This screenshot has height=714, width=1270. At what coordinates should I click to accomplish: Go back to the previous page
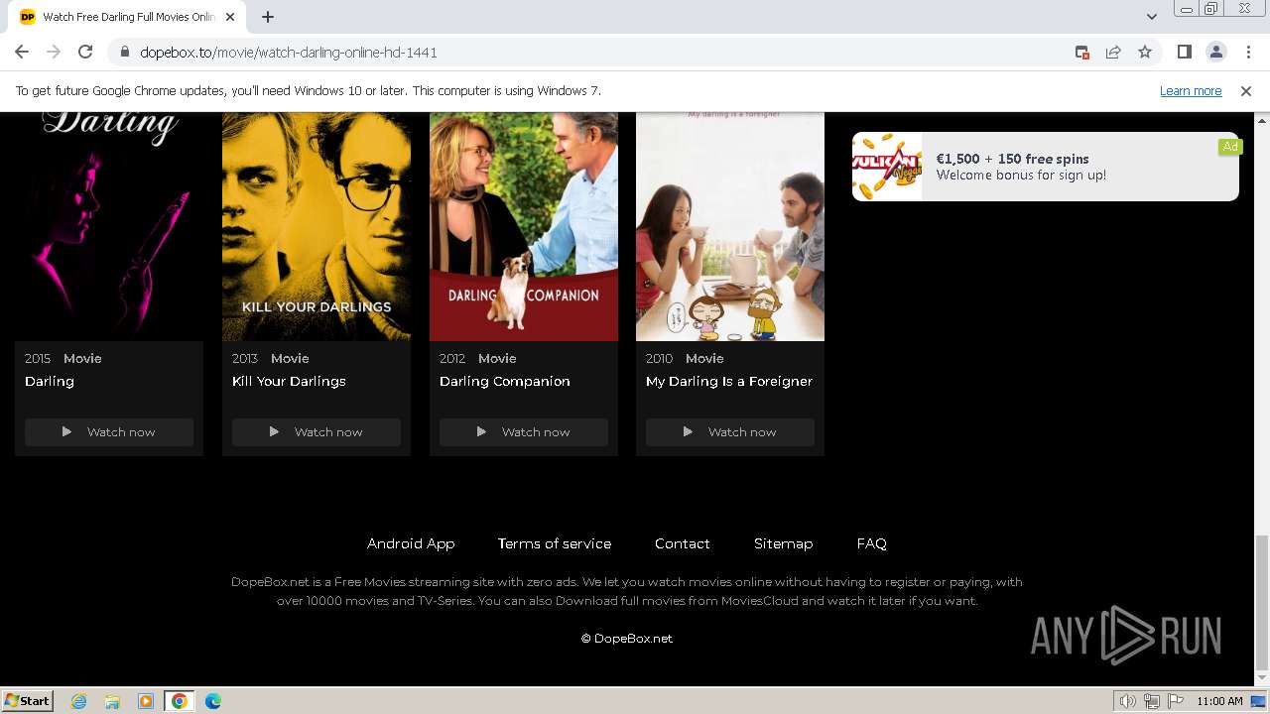tap(22, 52)
